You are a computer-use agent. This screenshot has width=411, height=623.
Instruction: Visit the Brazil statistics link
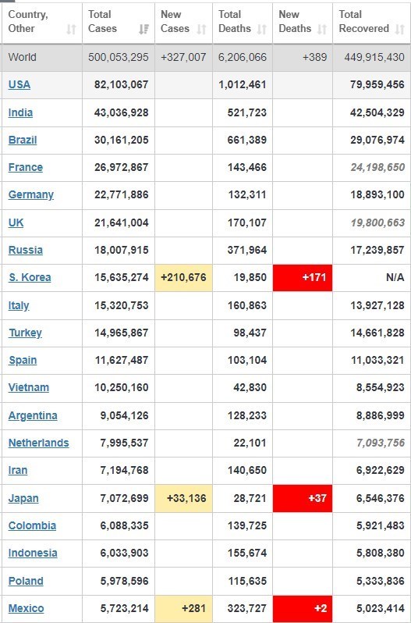pyautogui.click(x=23, y=140)
